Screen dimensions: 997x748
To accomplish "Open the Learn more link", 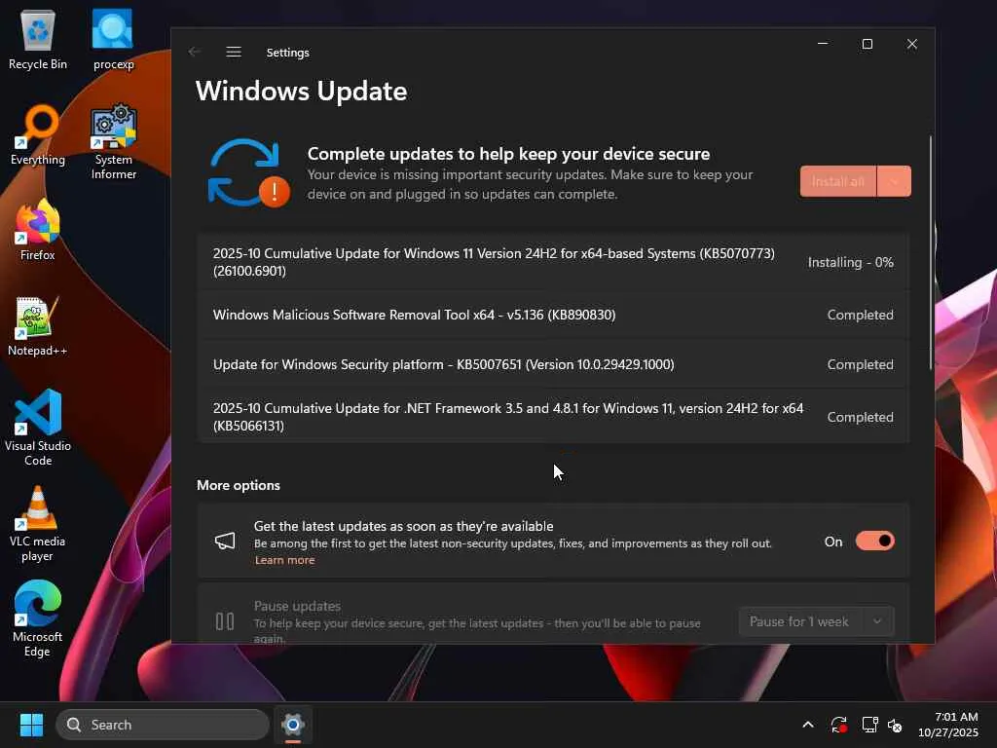I will pyautogui.click(x=285, y=560).
